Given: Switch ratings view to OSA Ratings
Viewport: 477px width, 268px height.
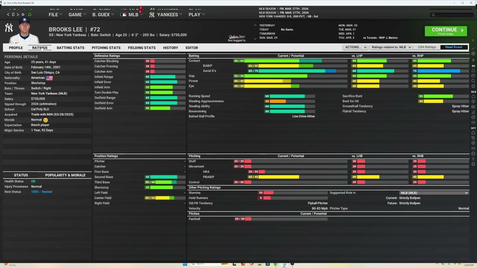Looking at the screenshot, I should coord(427,47).
